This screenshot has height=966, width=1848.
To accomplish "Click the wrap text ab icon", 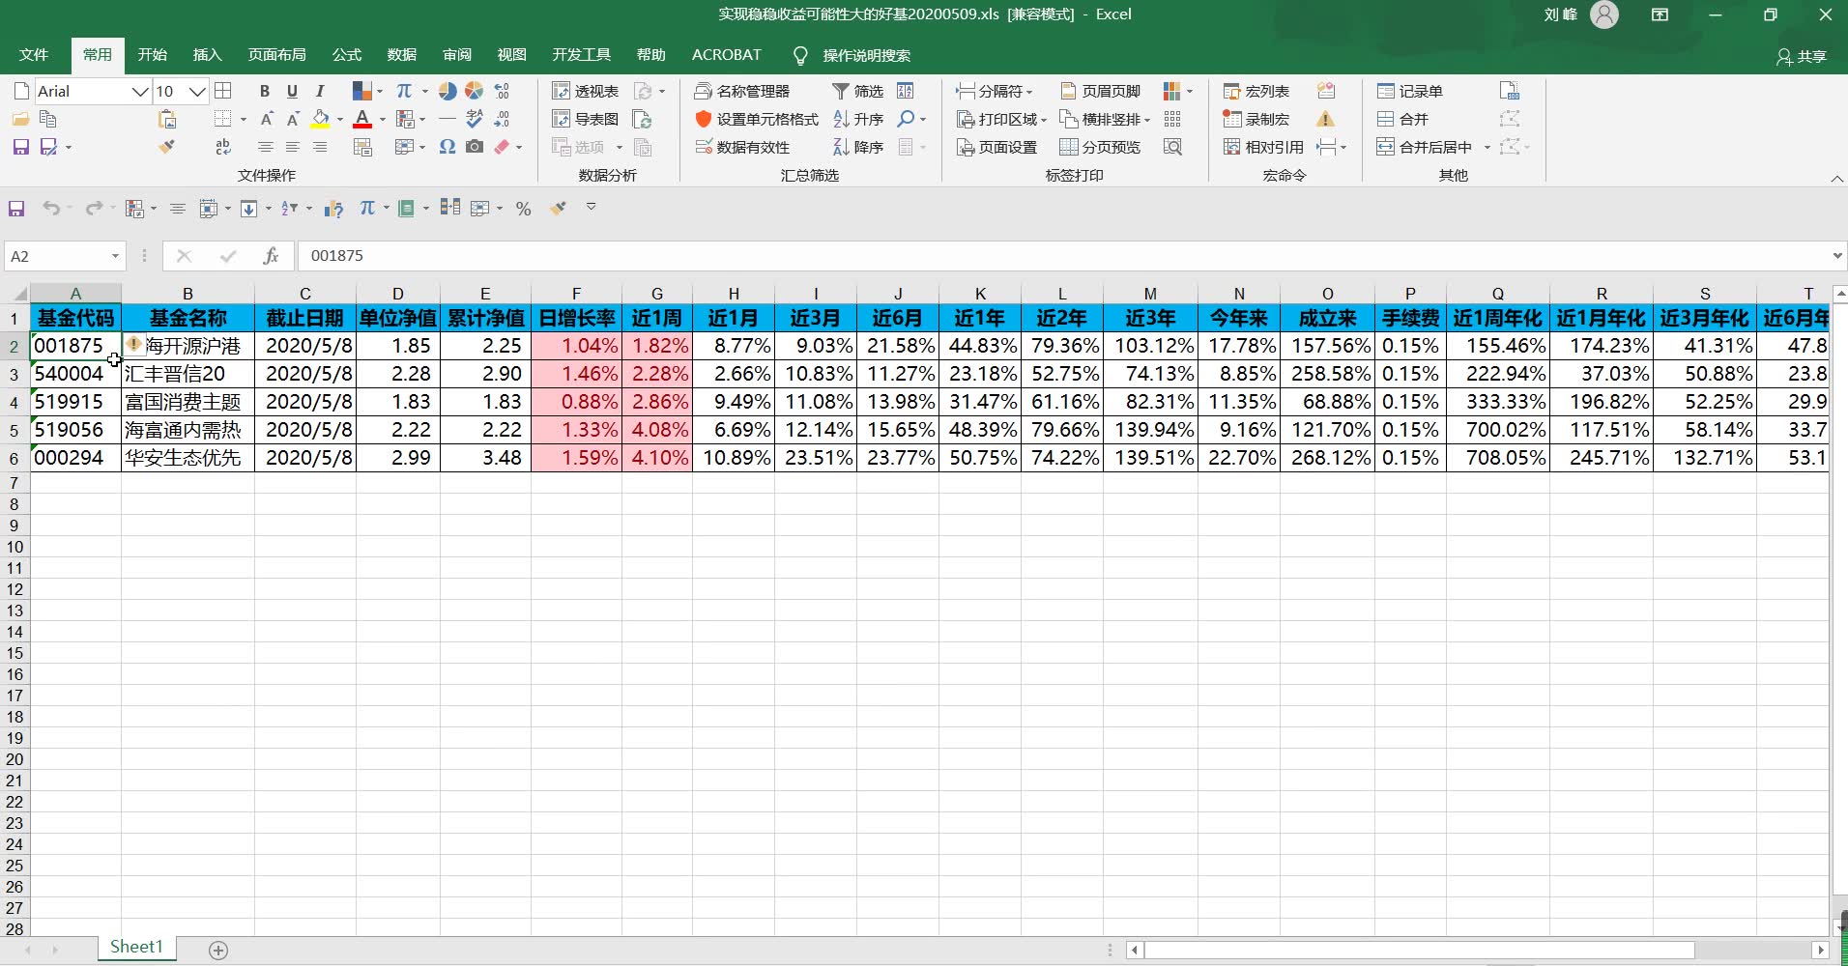I will pyautogui.click(x=223, y=147).
